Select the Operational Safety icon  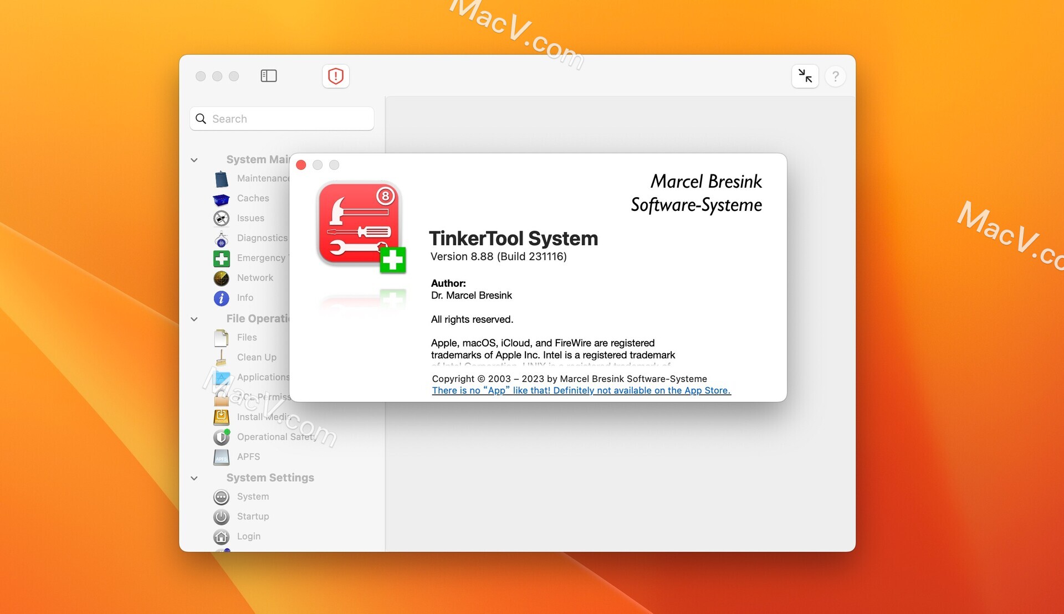click(x=222, y=436)
